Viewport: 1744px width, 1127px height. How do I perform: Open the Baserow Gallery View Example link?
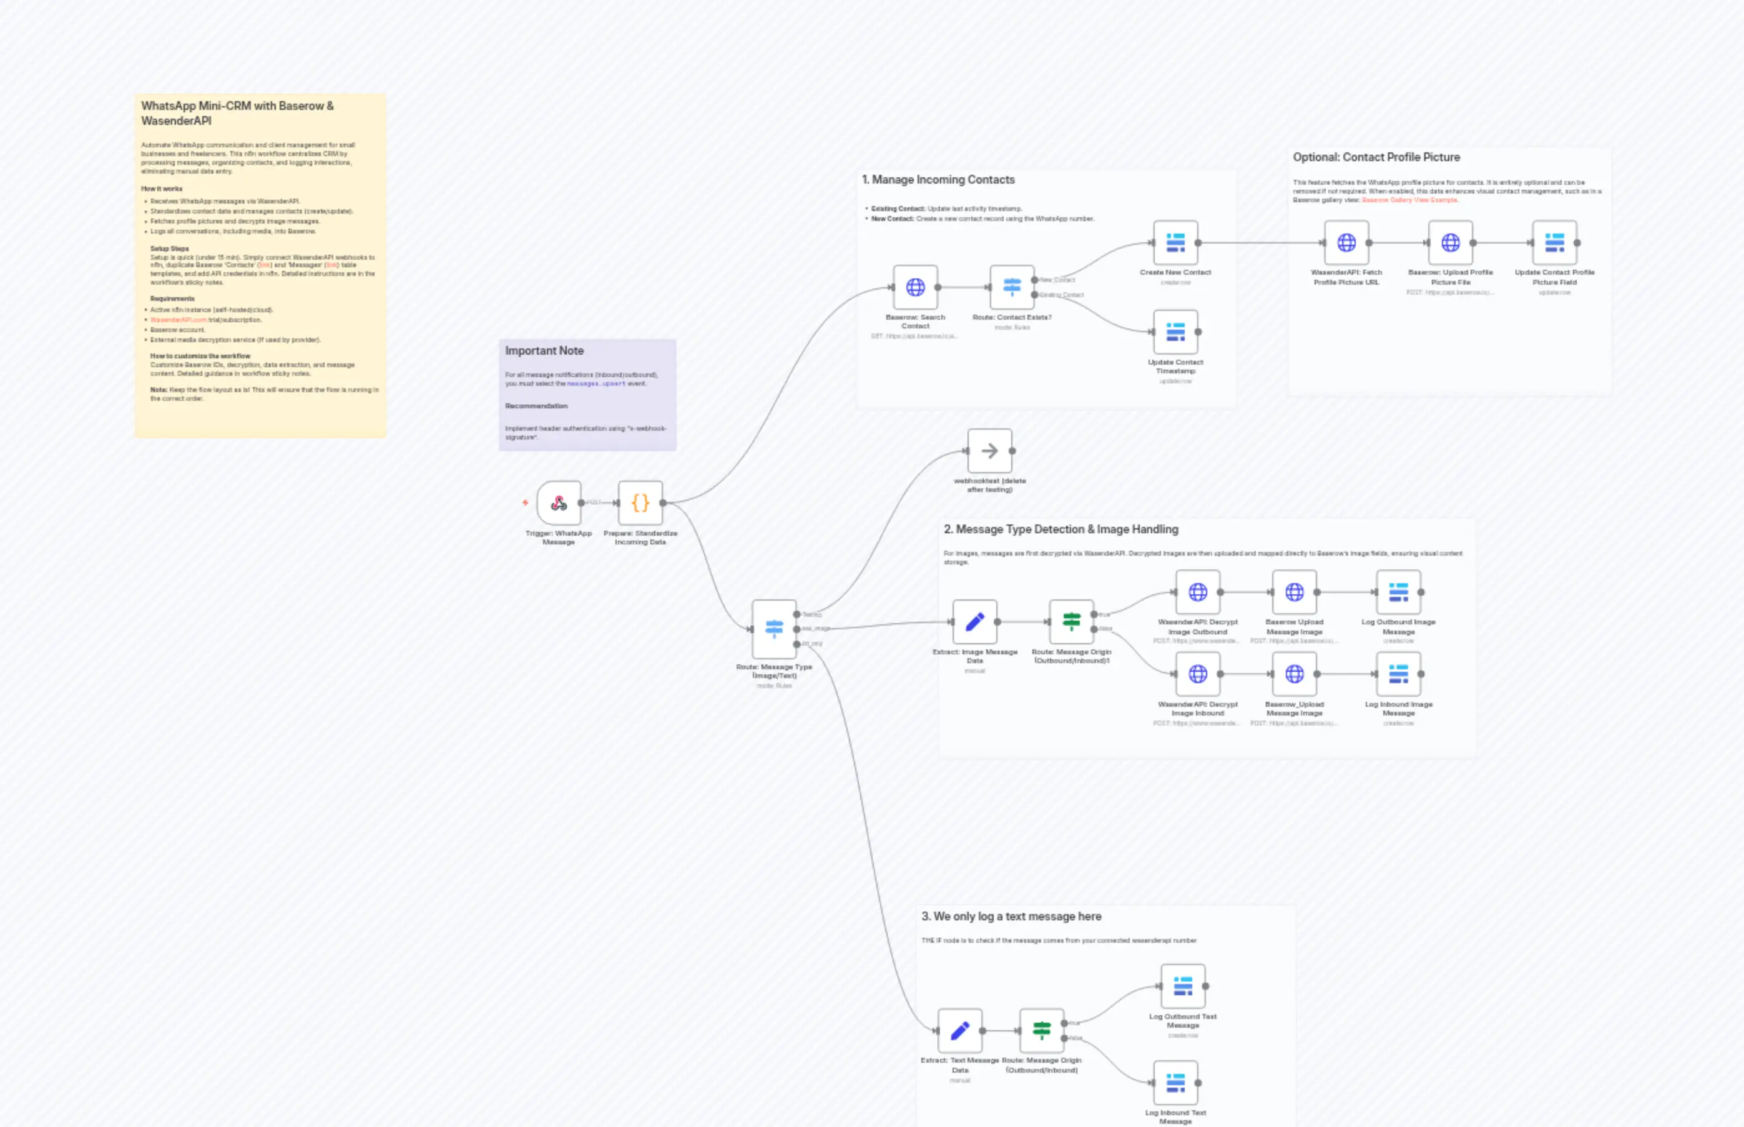[1408, 199]
